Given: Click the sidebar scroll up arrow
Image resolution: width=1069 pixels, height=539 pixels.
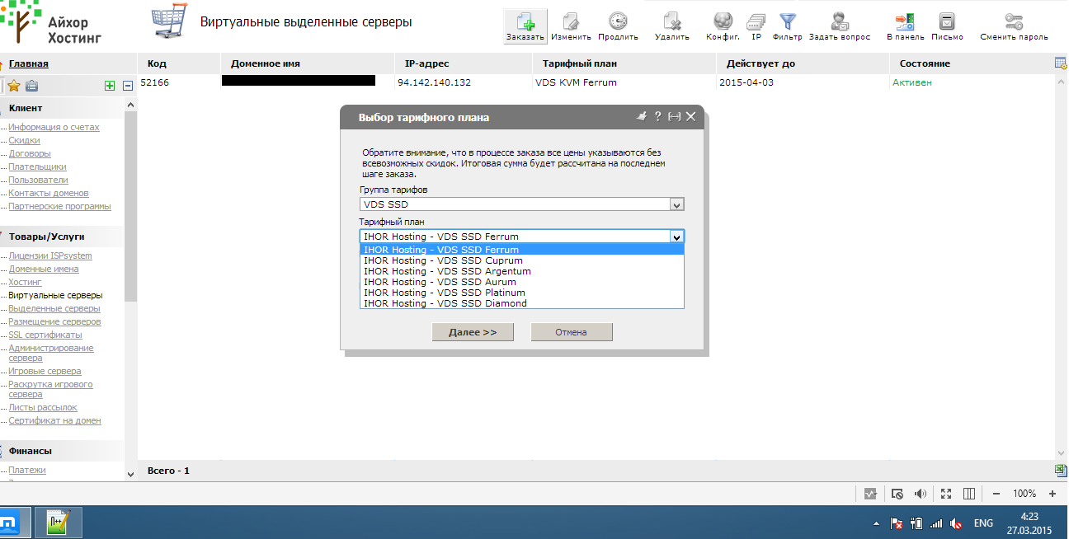Looking at the screenshot, I should (130, 105).
